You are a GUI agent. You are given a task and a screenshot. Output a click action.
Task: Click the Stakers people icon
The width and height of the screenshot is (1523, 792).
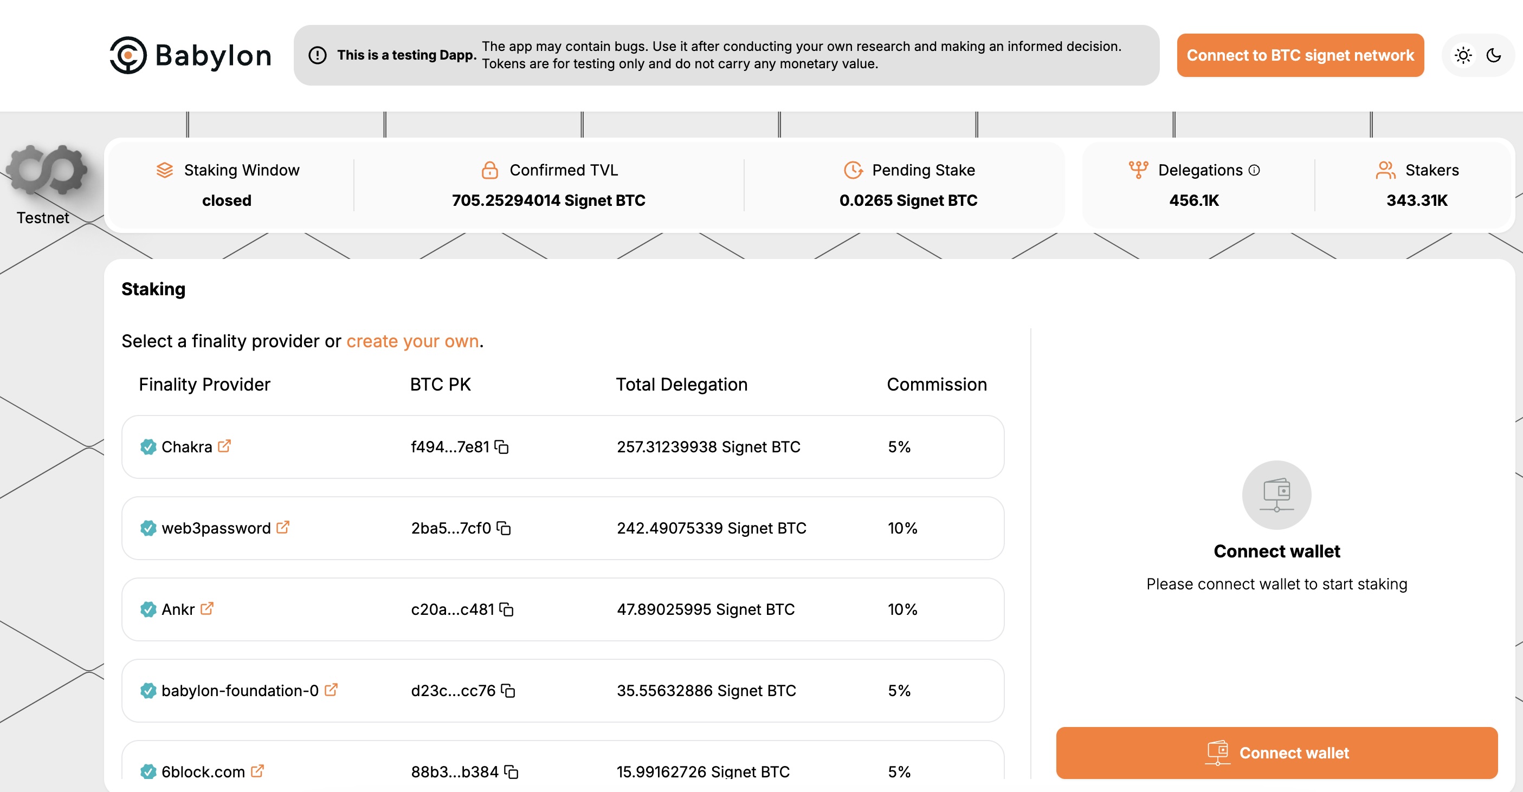pos(1386,170)
